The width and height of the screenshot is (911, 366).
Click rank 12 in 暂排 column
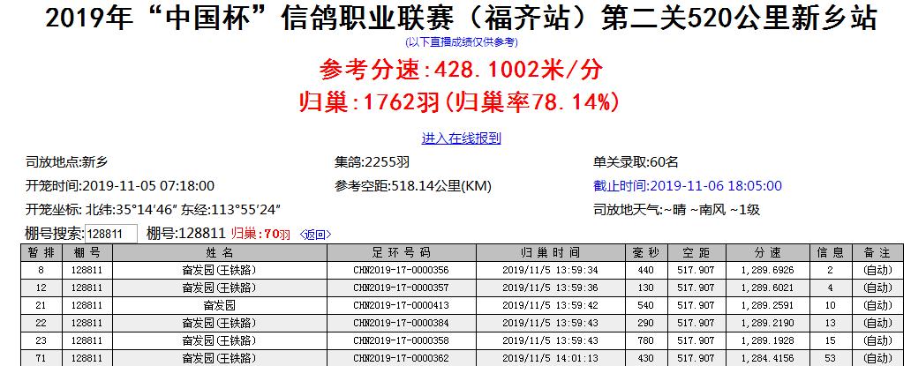(x=41, y=288)
